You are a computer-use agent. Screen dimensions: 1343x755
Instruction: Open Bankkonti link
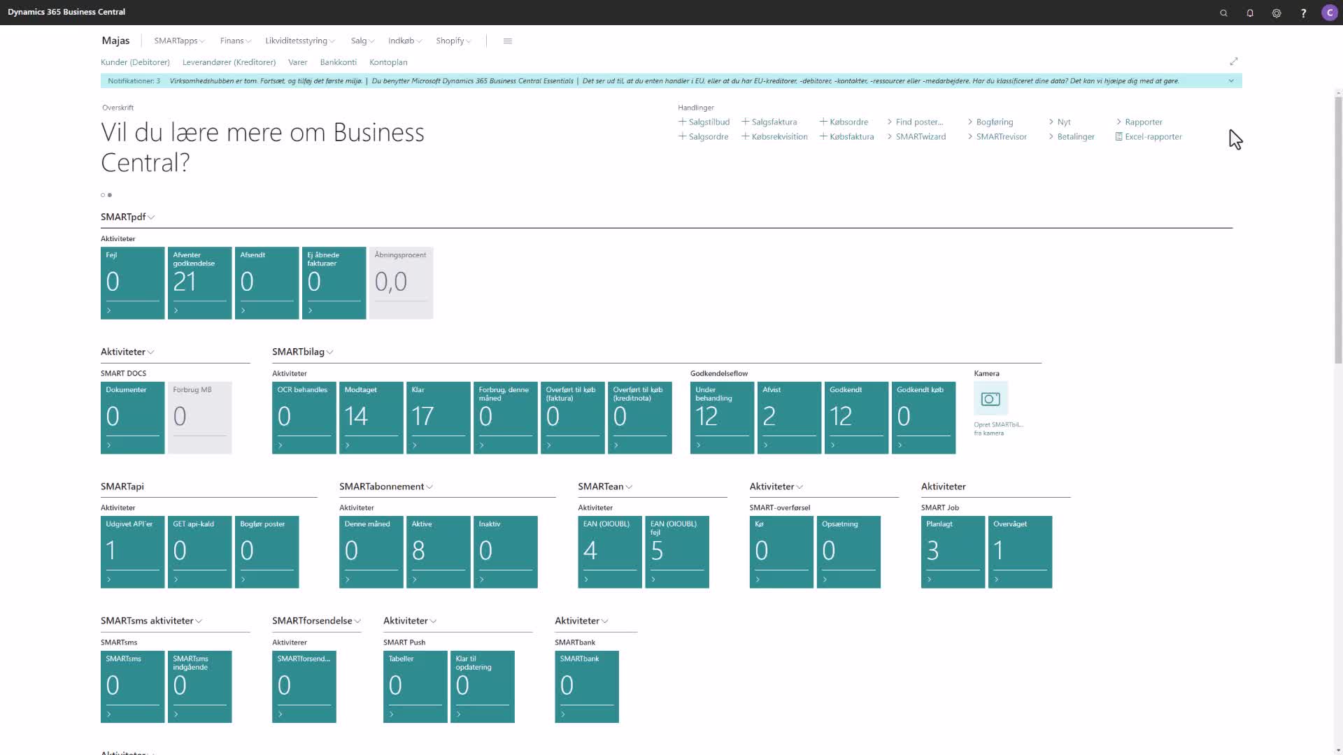coord(339,62)
